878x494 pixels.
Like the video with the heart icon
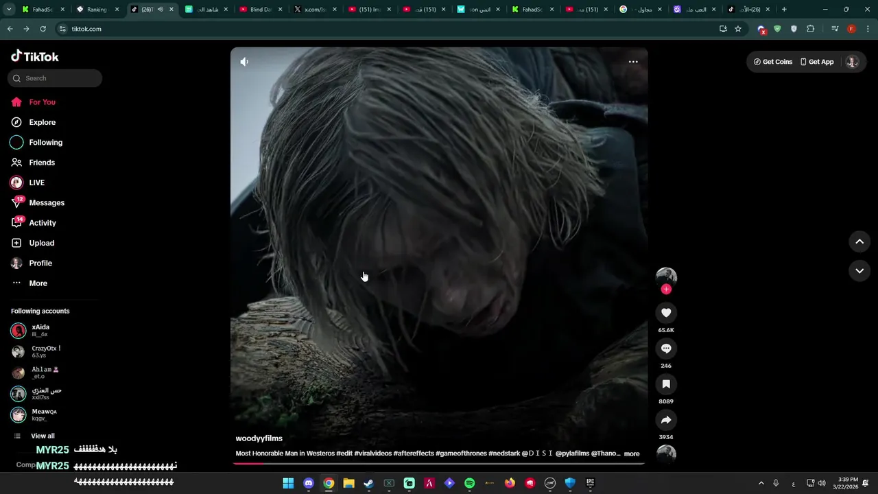coord(666,313)
